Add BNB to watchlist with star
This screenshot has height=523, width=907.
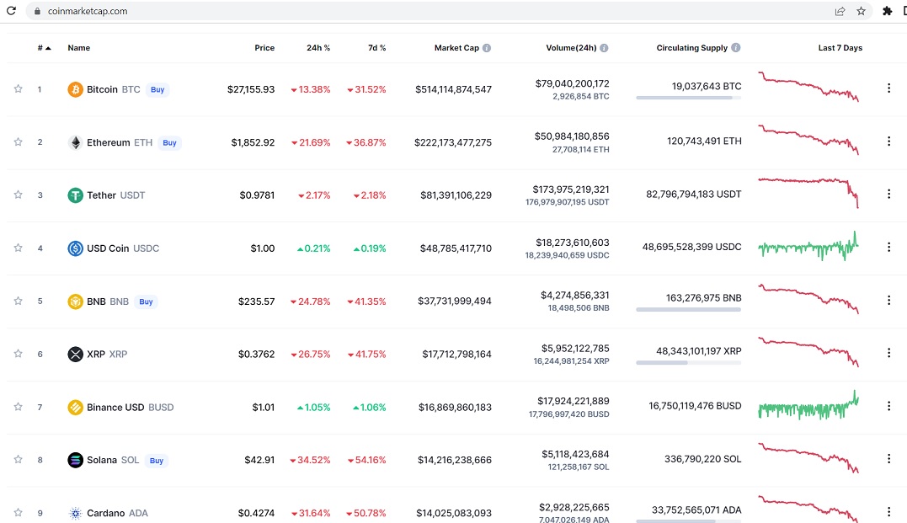point(19,301)
